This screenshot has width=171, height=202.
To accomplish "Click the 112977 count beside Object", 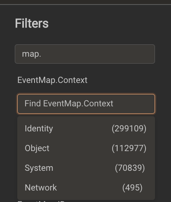I will pyautogui.click(x=129, y=148).
